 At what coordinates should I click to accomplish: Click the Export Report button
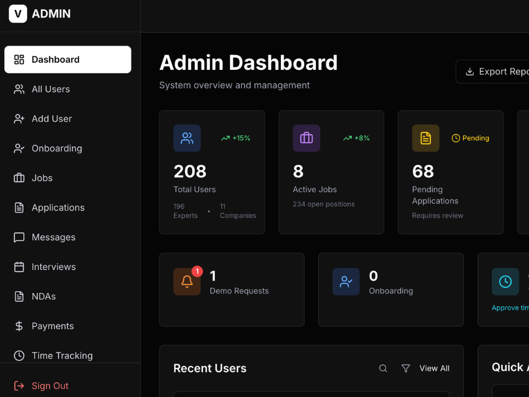click(x=492, y=71)
